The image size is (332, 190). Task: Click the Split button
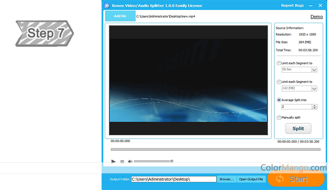(x=298, y=129)
